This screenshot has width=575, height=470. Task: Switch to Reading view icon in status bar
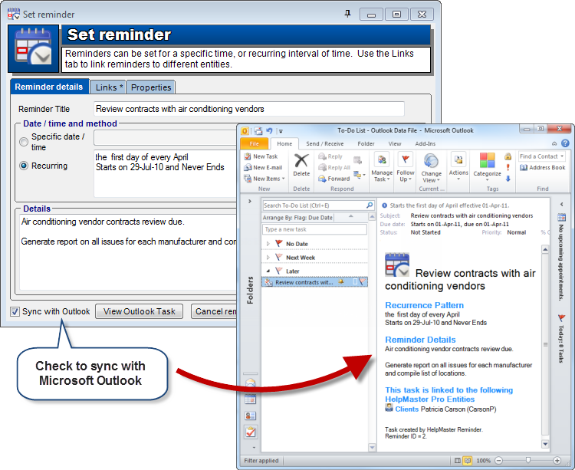467,461
